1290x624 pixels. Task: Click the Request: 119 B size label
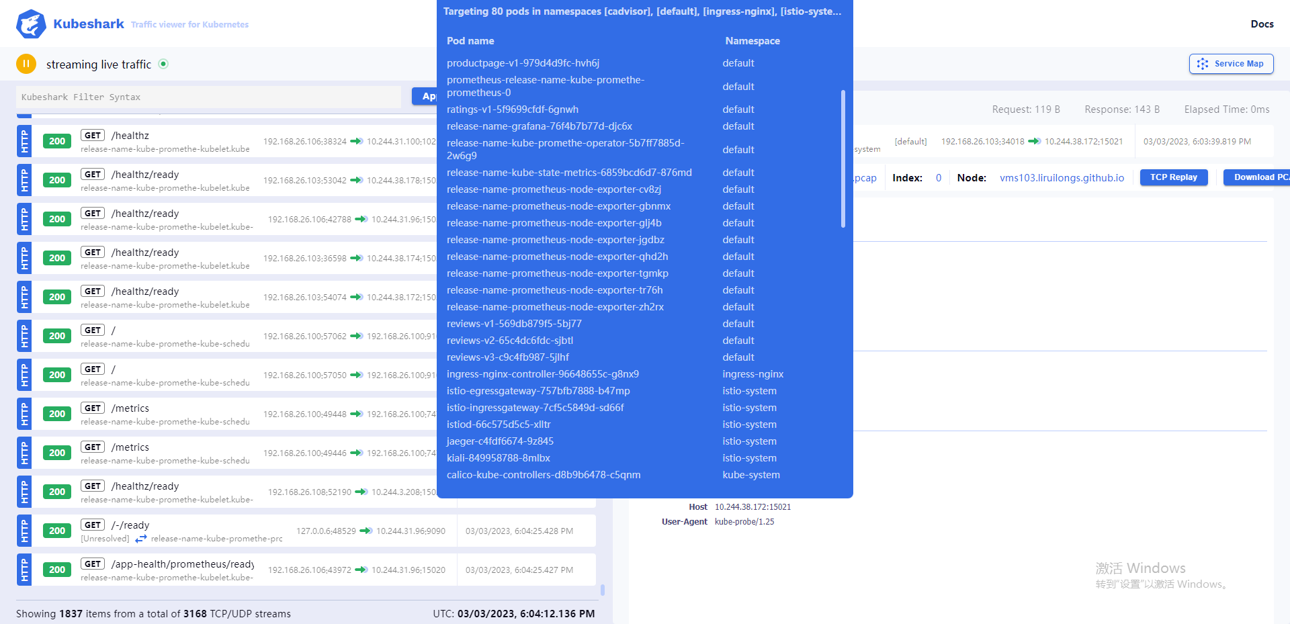[x=1026, y=109]
